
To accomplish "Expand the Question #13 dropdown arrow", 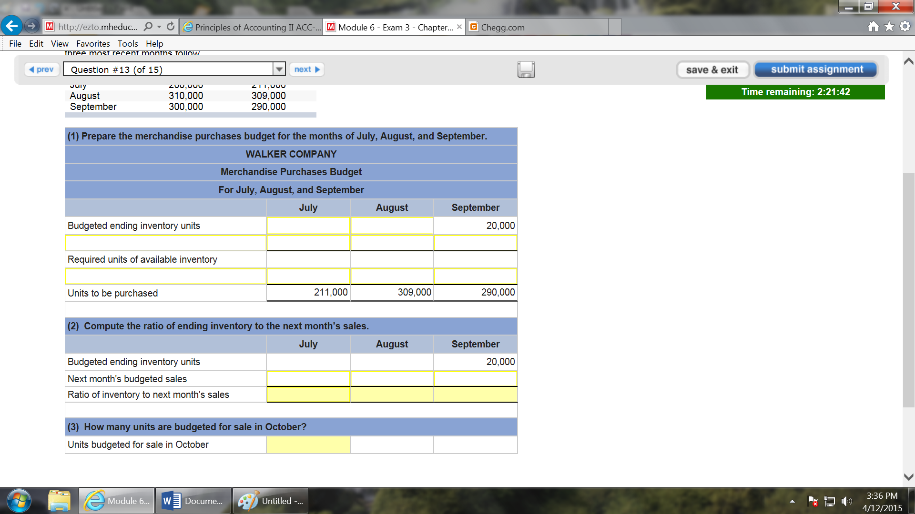I will tap(279, 69).
